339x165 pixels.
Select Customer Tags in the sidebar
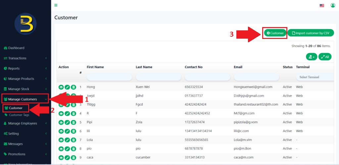19,115
